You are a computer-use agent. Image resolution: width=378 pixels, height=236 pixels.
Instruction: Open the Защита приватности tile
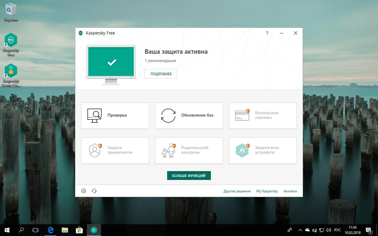tap(115, 150)
